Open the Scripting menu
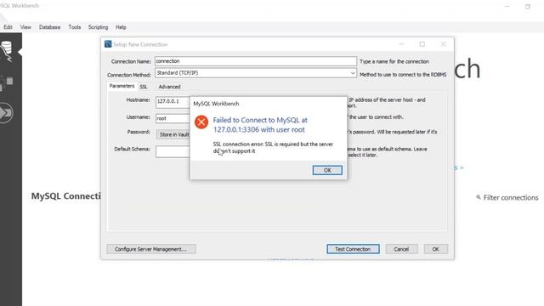Screen dimensions: 544x306 click(x=98, y=27)
